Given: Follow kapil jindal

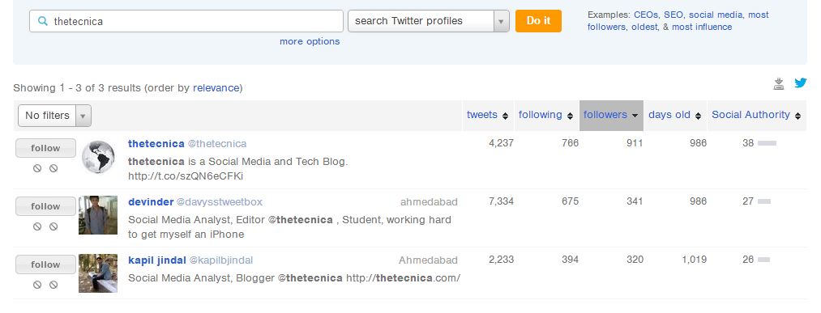Looking at the screenshot, I should pyautogui.click(x=45, y=264).
